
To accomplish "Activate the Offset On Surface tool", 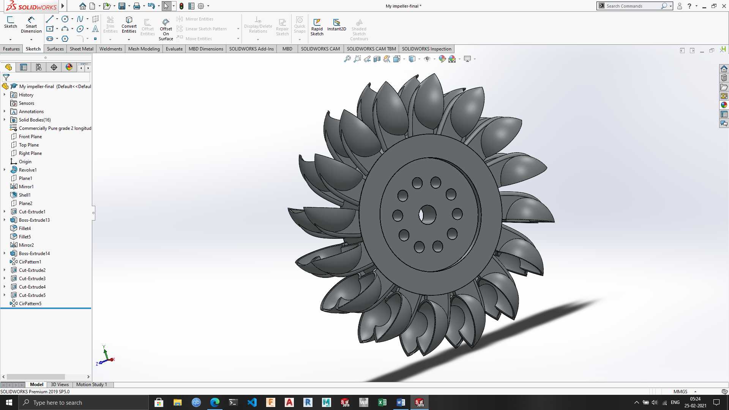I will 166,29.
